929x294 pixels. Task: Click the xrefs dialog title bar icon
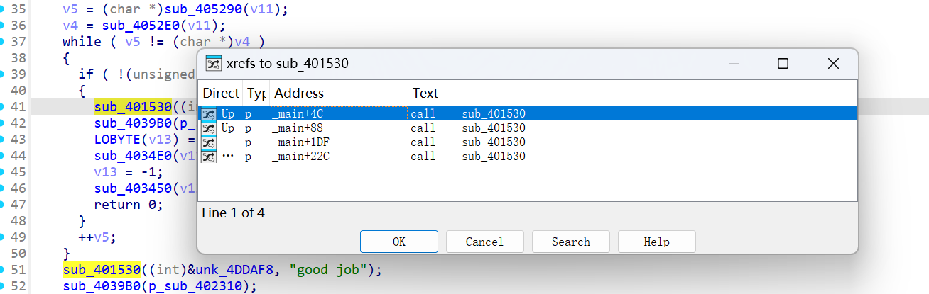pyautogui.click(x=213, y=64)
